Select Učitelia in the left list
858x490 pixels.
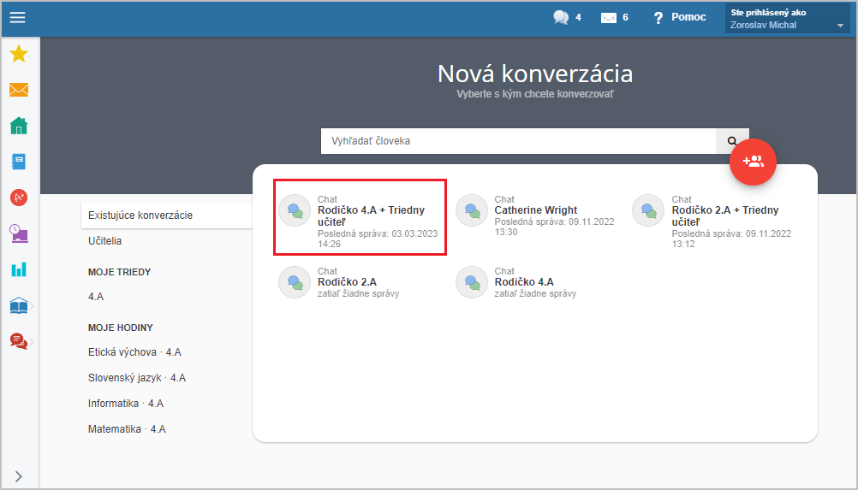click(x=105, y=241)
